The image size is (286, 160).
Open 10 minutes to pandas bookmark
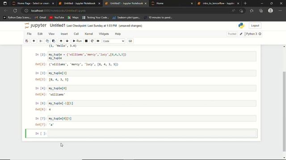pos(158,17)
